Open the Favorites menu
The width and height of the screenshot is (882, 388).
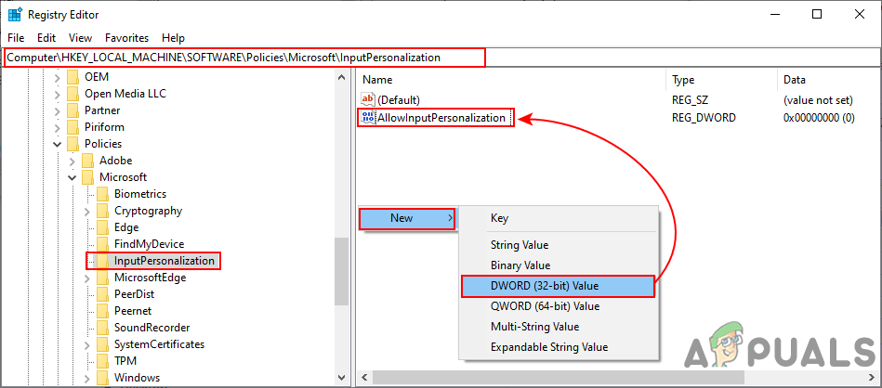pyautogui.click(x=126, y=38)
